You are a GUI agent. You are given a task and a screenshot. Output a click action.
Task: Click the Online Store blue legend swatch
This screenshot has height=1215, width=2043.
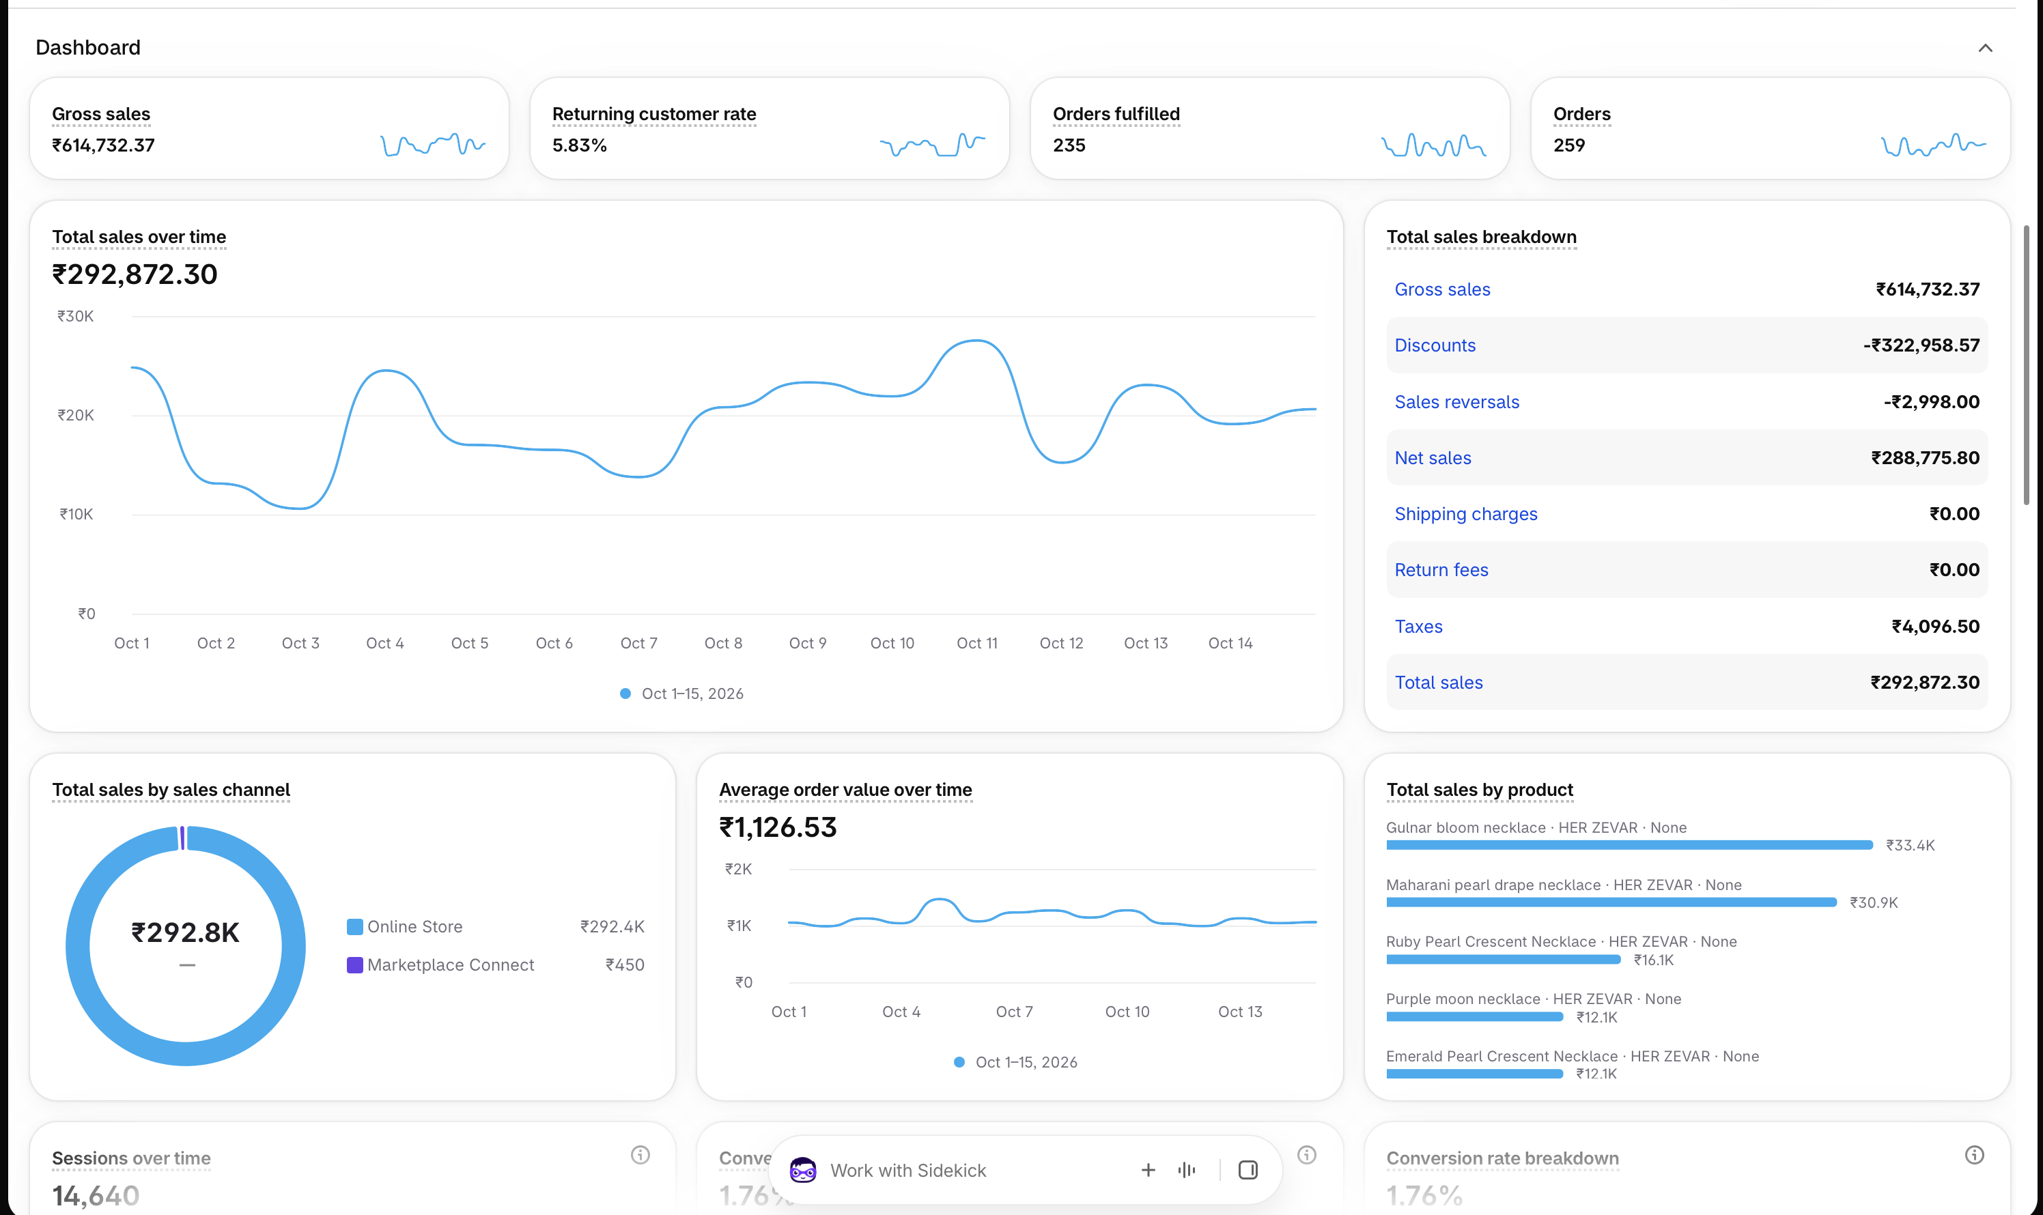pyautogui.click(x=354, y=927)
